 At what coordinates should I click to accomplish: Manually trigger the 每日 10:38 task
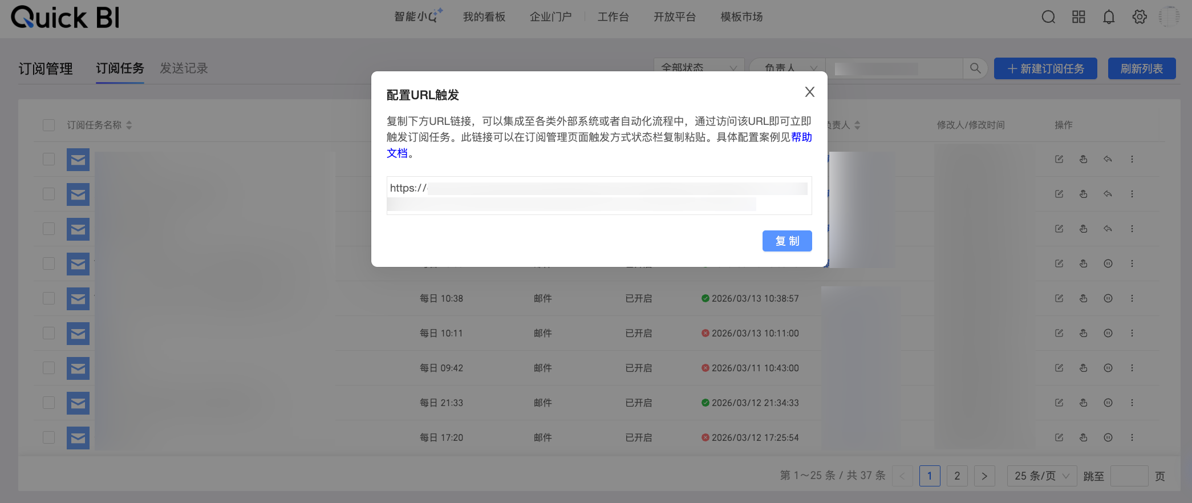[x=1084, y=298]
